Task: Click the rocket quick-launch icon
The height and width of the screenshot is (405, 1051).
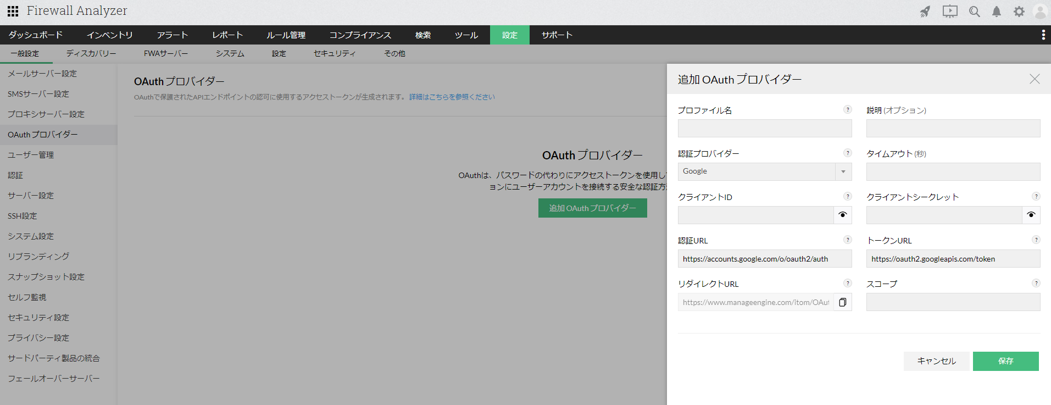Action: pos(925,12)
